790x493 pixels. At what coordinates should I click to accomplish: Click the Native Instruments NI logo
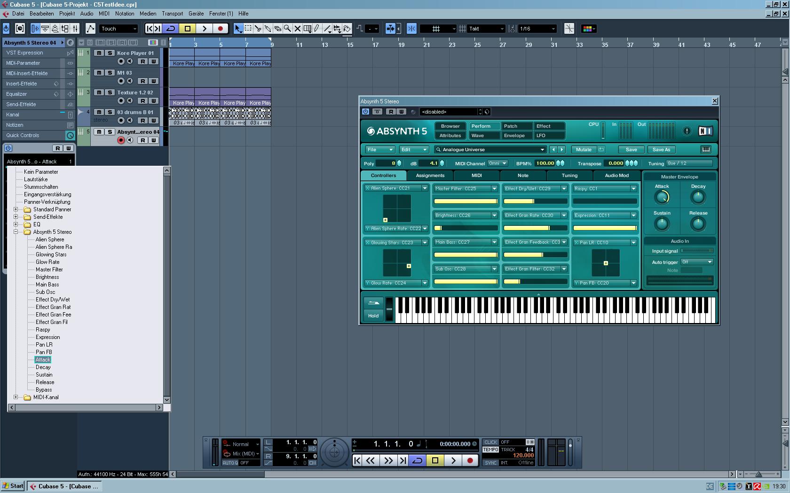[705, 131]
